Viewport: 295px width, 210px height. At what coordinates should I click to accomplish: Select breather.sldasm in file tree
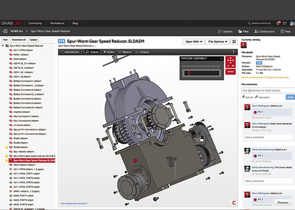click(22, 112)
